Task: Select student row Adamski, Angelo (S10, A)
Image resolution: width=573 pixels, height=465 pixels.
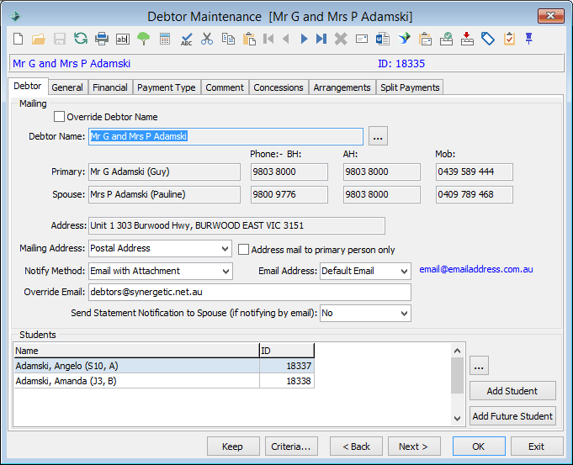Action: [164, 366]
